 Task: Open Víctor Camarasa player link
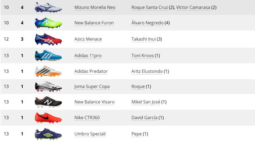[x=193, y=7]
